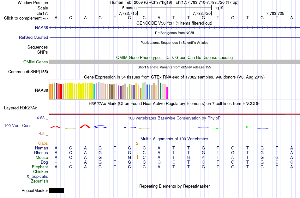This screenshot has height=198, width=300.
Task: Click the GTEx Gene Expression track title
Action: coord(174,77)
